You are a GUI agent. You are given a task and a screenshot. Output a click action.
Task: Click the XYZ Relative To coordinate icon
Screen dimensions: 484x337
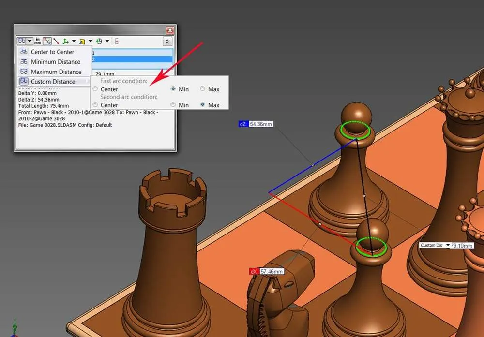(x=65, y=41)
